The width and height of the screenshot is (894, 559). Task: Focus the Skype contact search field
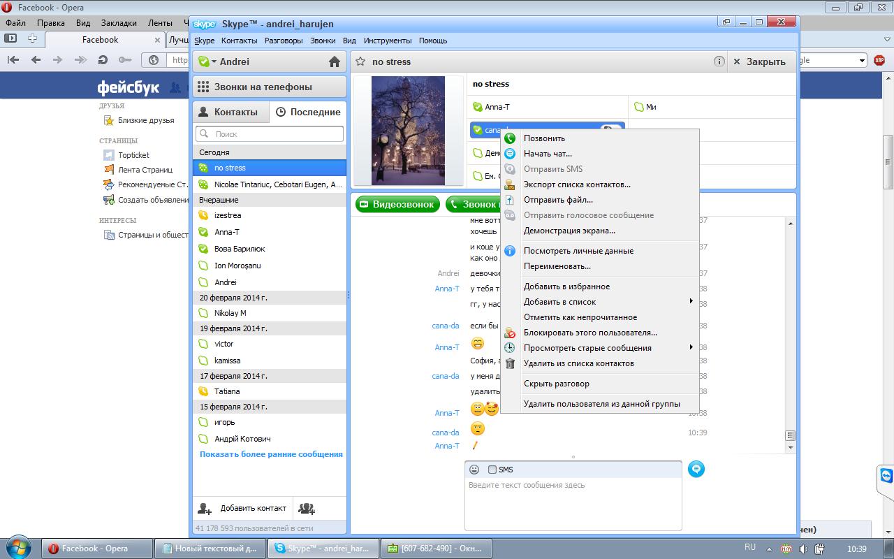[270, 133]
